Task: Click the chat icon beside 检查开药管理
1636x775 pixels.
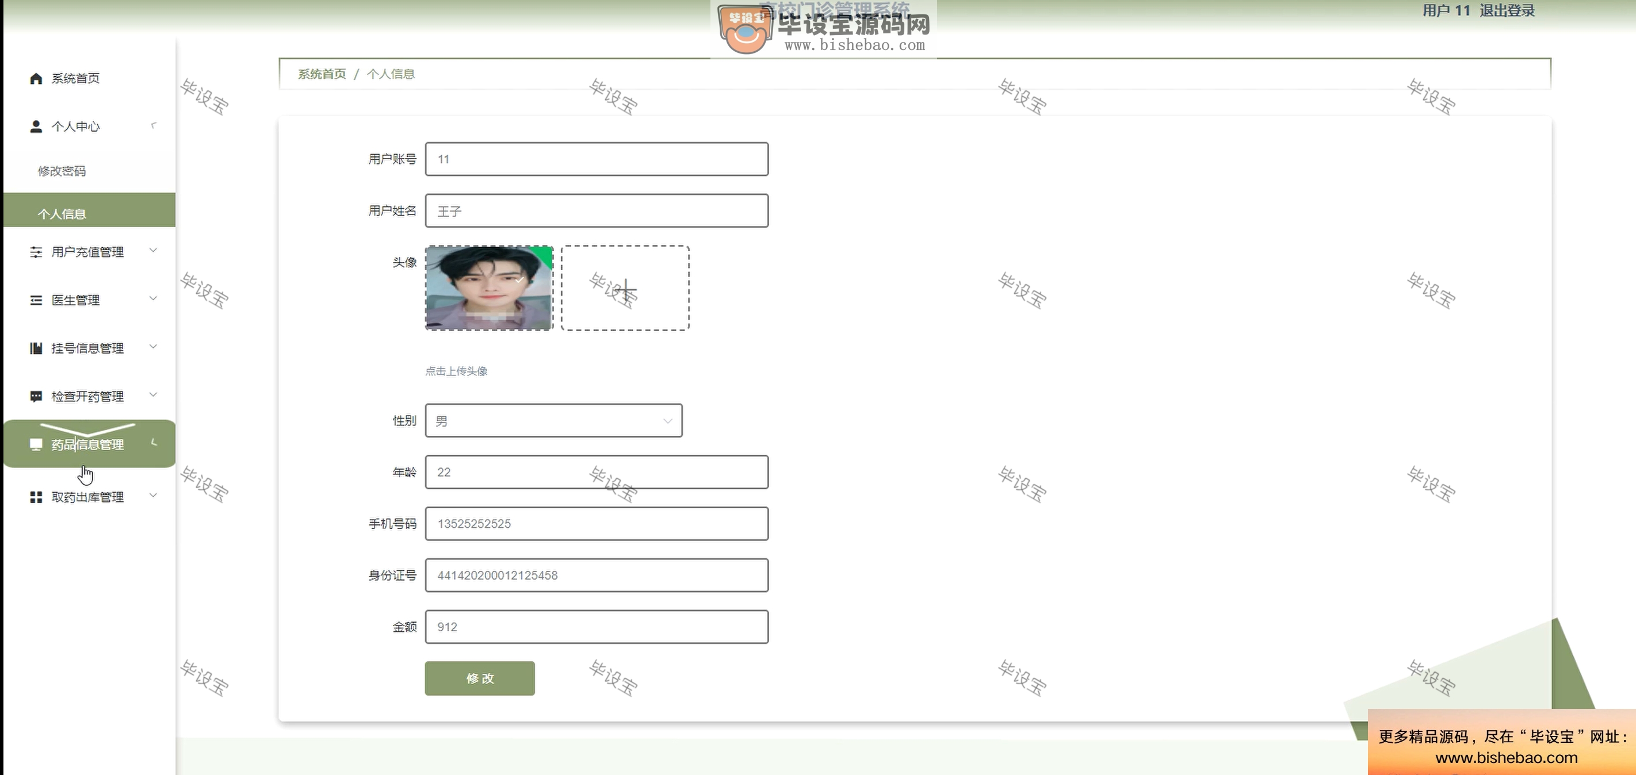Action: (x=36, y=397)
